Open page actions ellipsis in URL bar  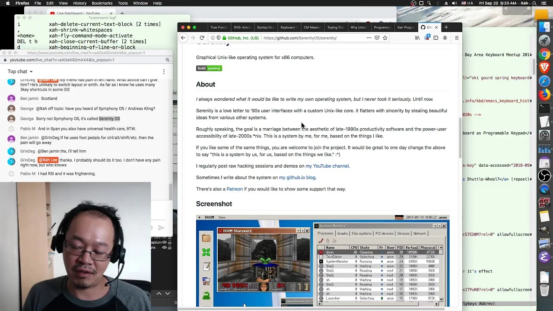[x=369, y=38]
